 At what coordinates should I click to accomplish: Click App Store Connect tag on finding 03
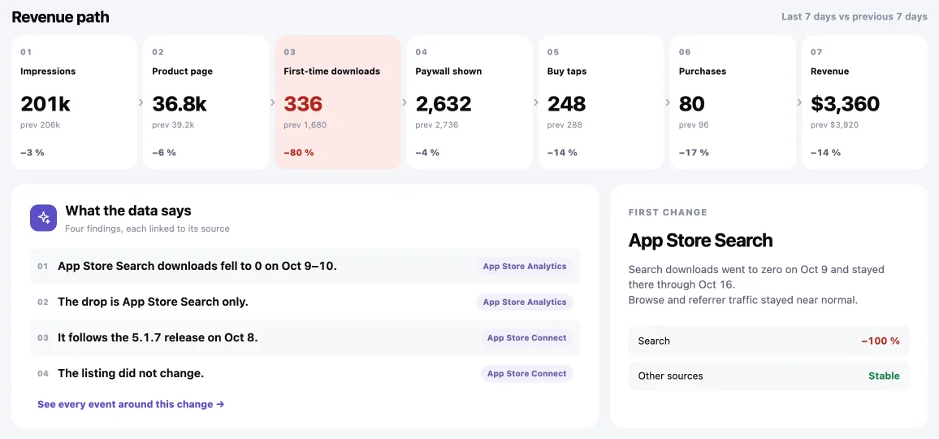point(526,337)
